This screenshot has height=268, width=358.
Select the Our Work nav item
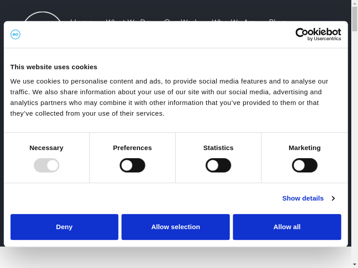180,20
